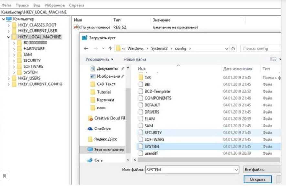This screenshot has height=188, width=286.
Task: Open the Tutorial folder shortcut
Action: pos(104,92)
